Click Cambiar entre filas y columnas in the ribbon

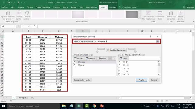coord(148,15)
